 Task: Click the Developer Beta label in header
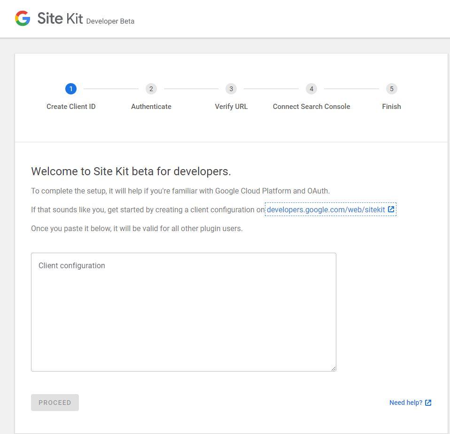click(x=110, y=21)
